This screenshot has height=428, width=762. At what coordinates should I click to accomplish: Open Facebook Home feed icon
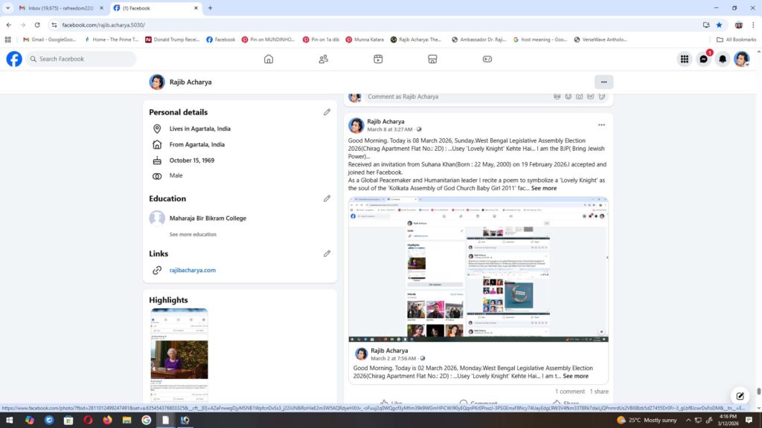click(269, 59)
